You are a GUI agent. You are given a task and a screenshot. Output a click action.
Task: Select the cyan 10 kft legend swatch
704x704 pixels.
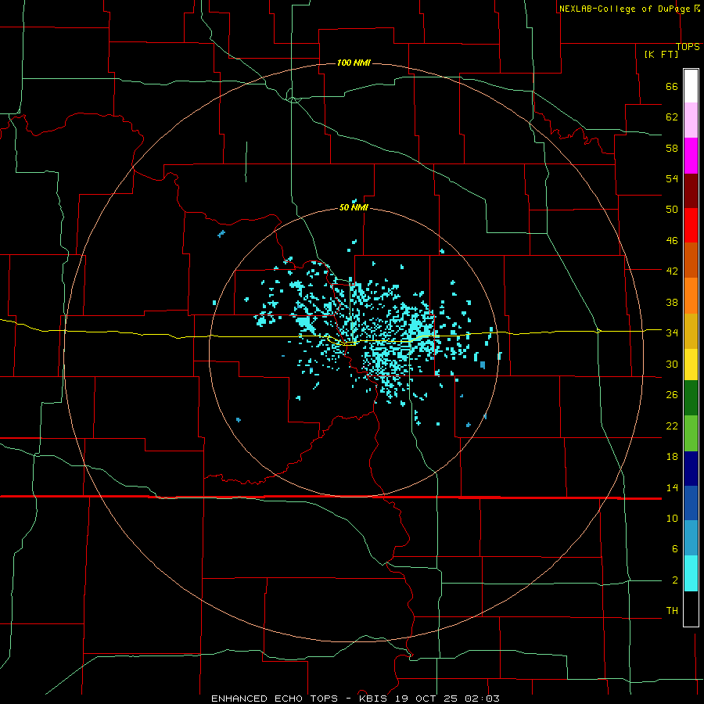coord(691,573)
